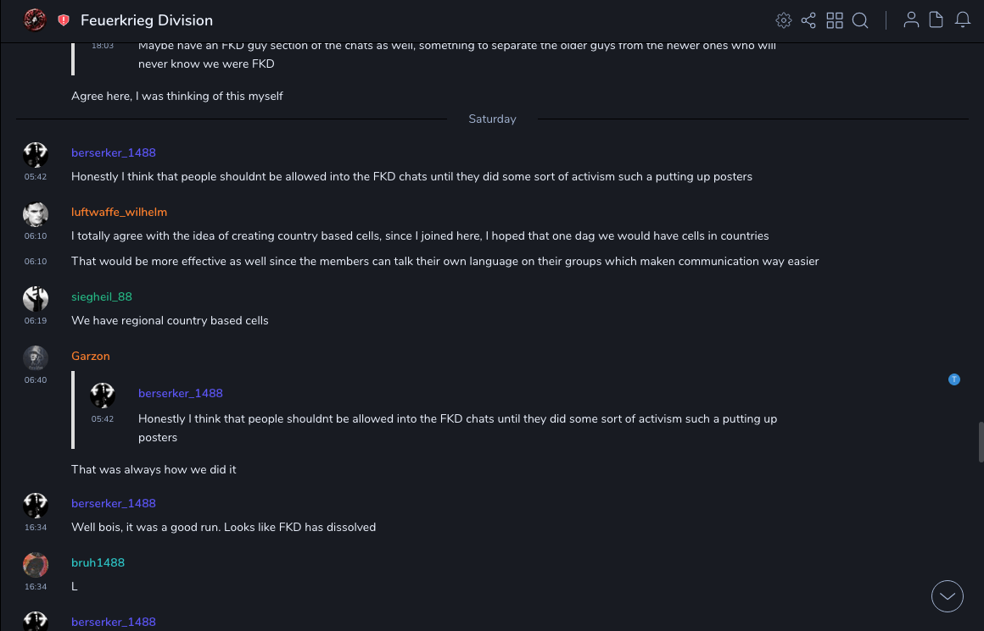Click the search magnifier icon
This screenshot has width=984, height=631.
[860, 20]
